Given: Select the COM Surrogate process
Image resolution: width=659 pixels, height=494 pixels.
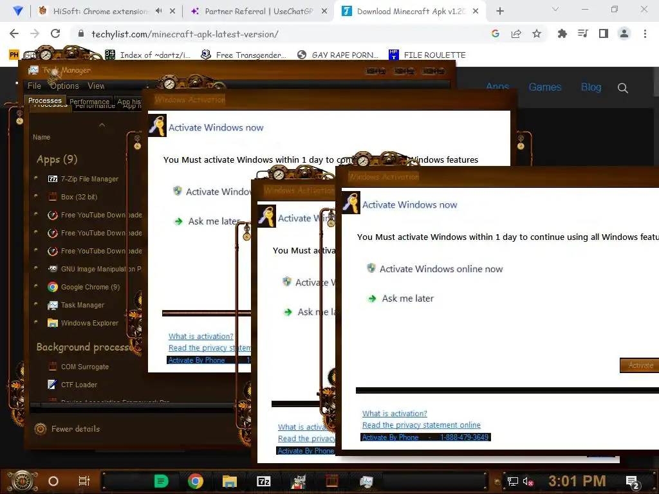Looking at the screenshot, I should [x=85, y=367].
